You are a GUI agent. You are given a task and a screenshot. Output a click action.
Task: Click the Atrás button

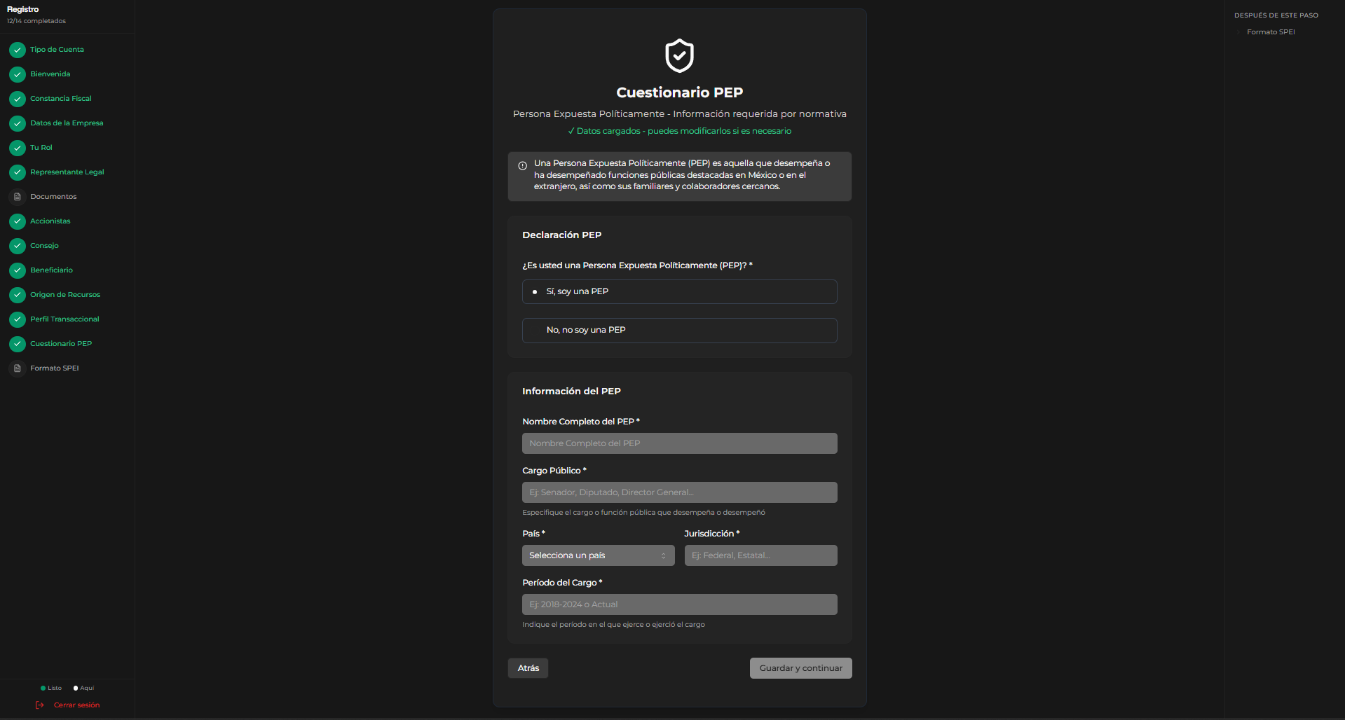click(528, 668)
